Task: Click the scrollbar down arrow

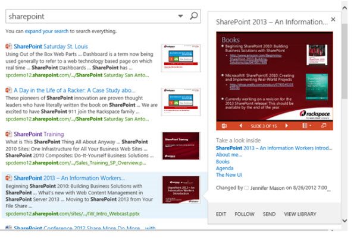Action: click(x=345, y=221)
